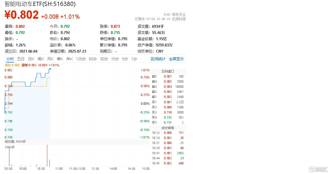Click the 成交明细 panel header
Viewport: 330px width, 174px height.
[x=168, y=128]
